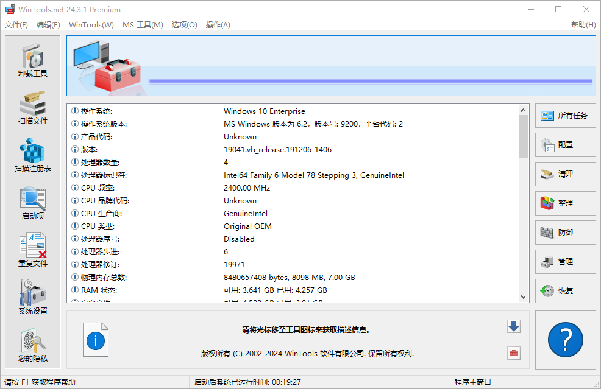This screenshot has width=601, height=389.
Task: Select the CPU 品牌代码 row
Action: point(294,201)
